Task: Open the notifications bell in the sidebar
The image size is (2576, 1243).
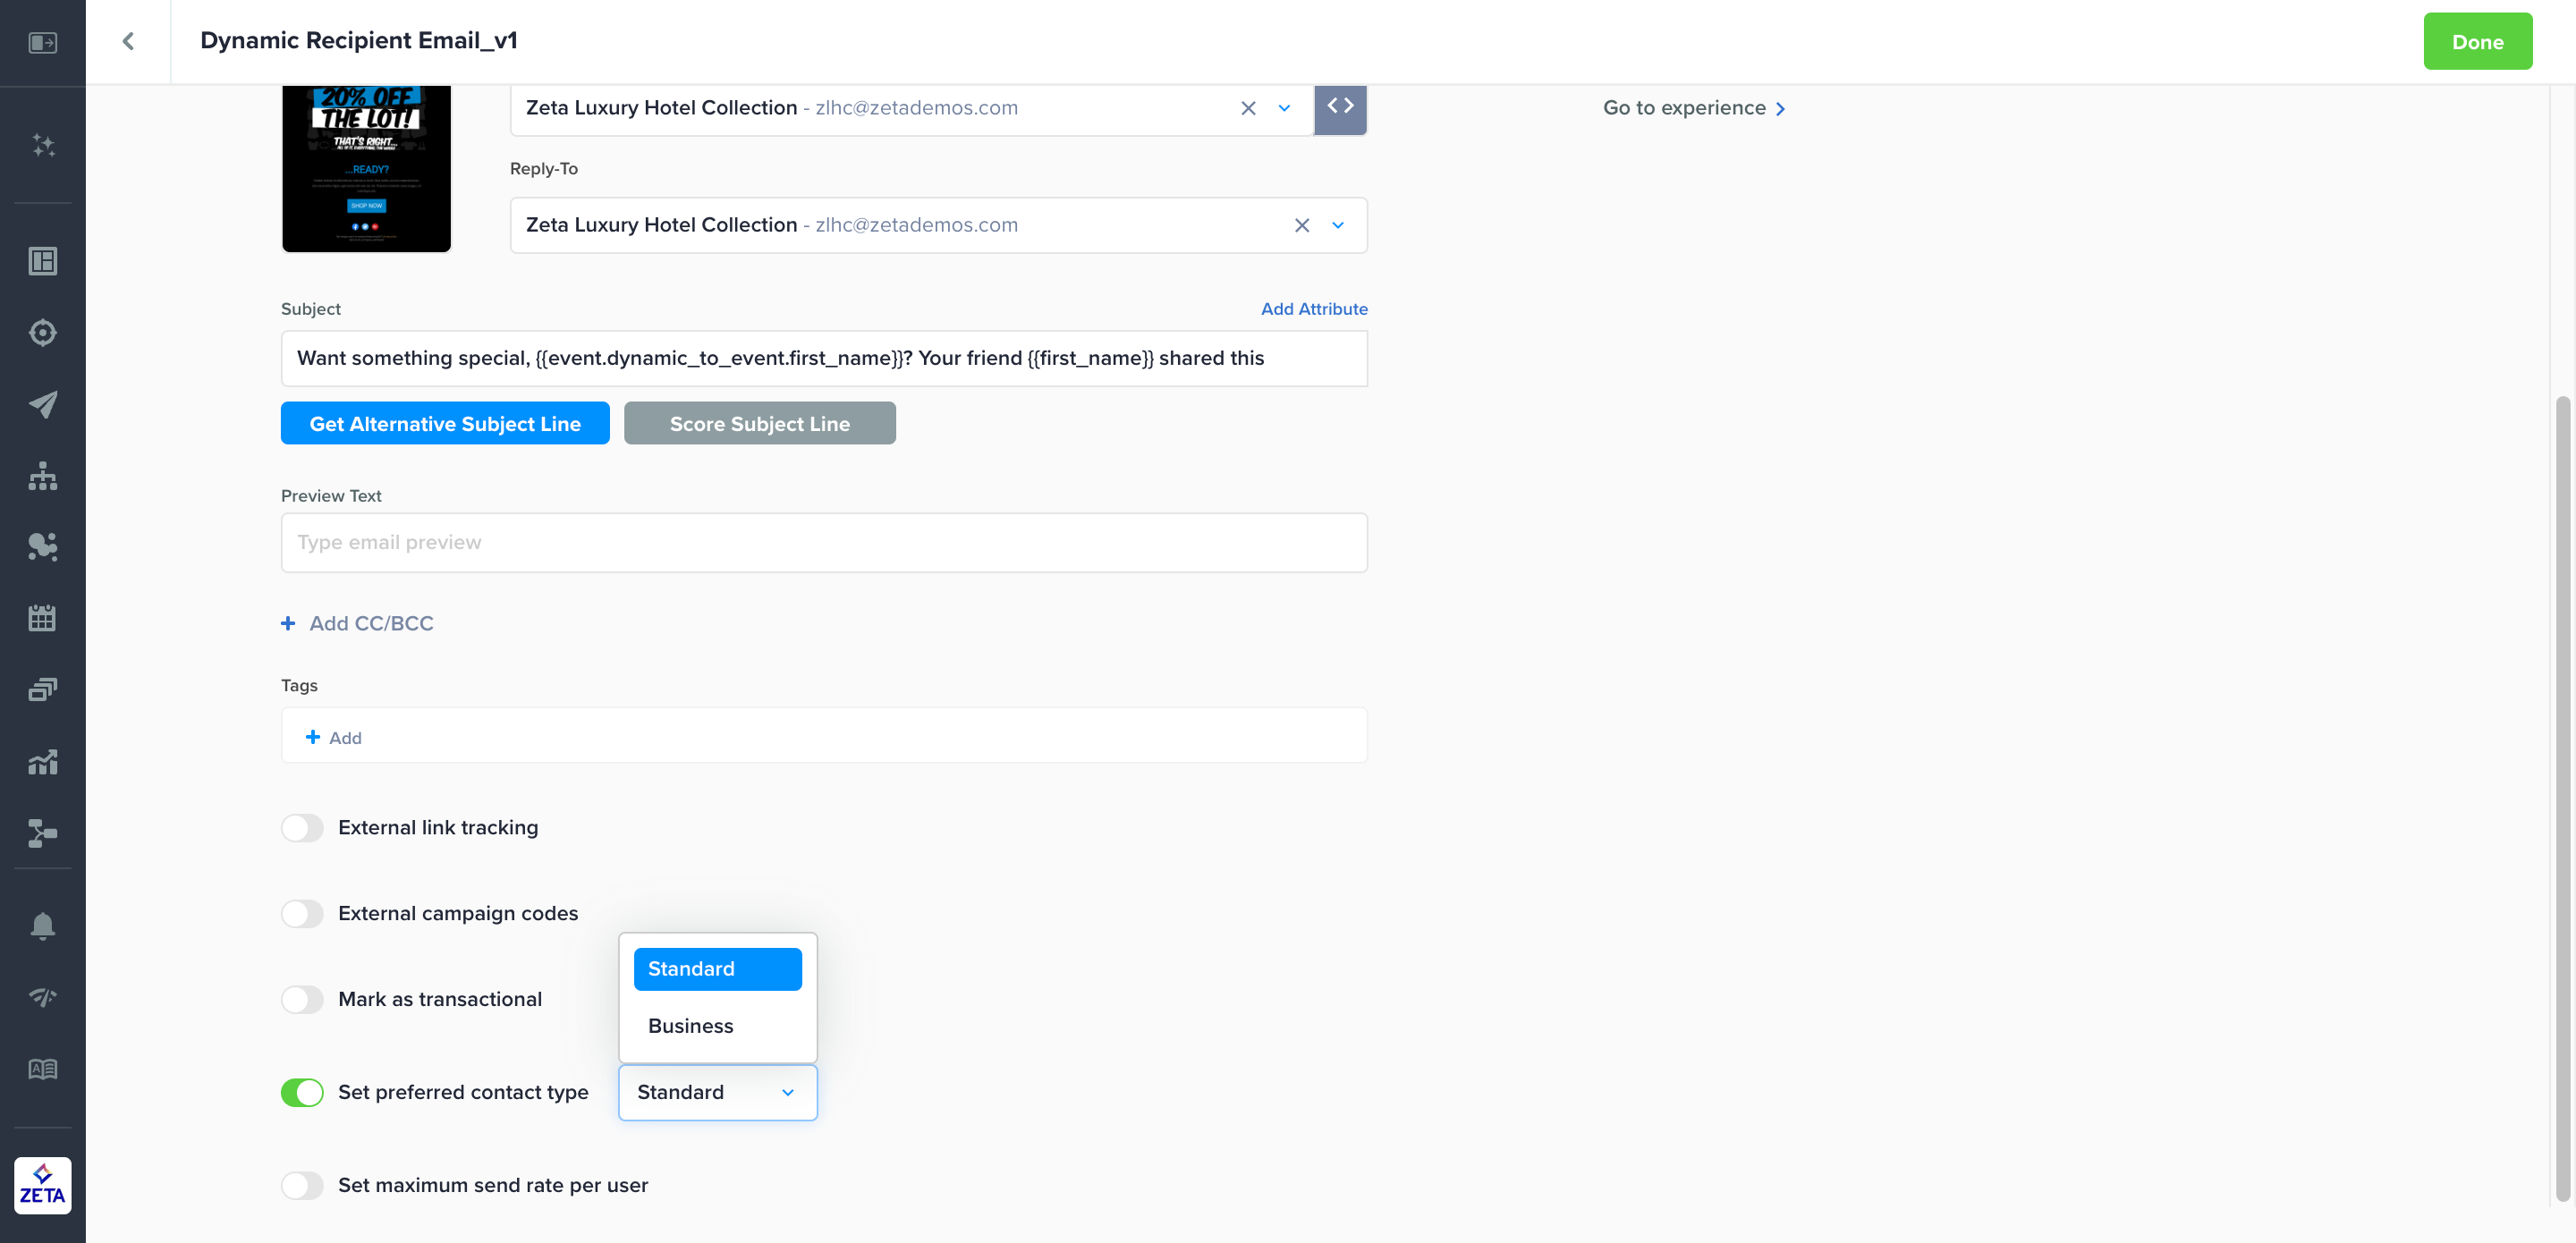Action: coord(42,925)
